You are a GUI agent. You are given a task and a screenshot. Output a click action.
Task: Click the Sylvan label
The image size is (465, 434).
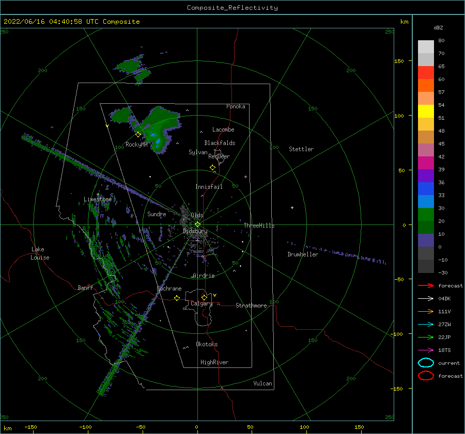coord(198,152)
